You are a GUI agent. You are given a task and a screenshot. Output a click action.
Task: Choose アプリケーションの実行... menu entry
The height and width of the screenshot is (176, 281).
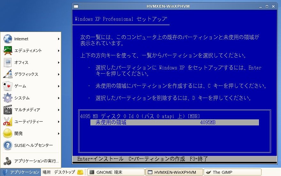coord(31,161)
